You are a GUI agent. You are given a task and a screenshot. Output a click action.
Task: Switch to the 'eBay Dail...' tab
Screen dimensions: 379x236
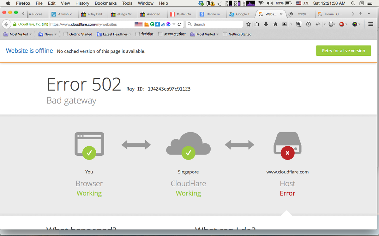tap(93, 14)
